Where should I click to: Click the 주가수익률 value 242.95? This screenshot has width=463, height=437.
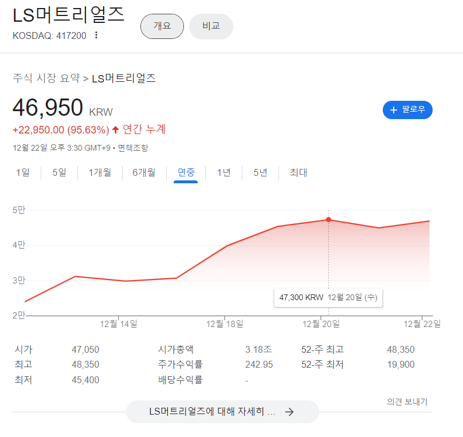pos(259,364)
